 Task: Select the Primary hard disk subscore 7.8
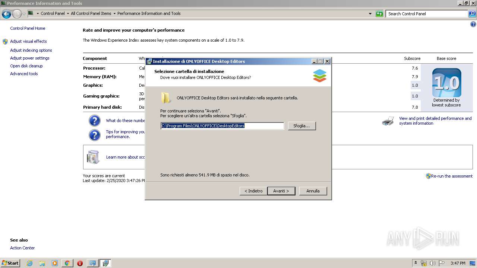click(x=415, y=107)
